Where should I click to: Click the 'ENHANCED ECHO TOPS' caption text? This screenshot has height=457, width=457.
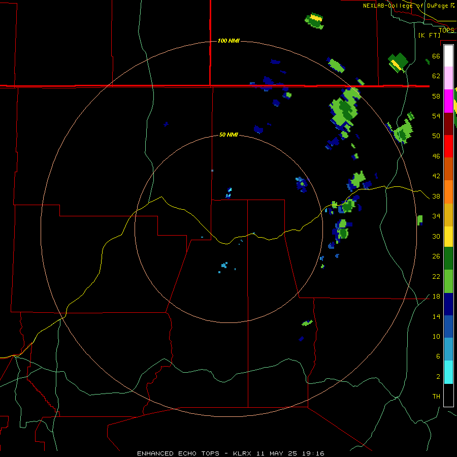tap(178, 453)
